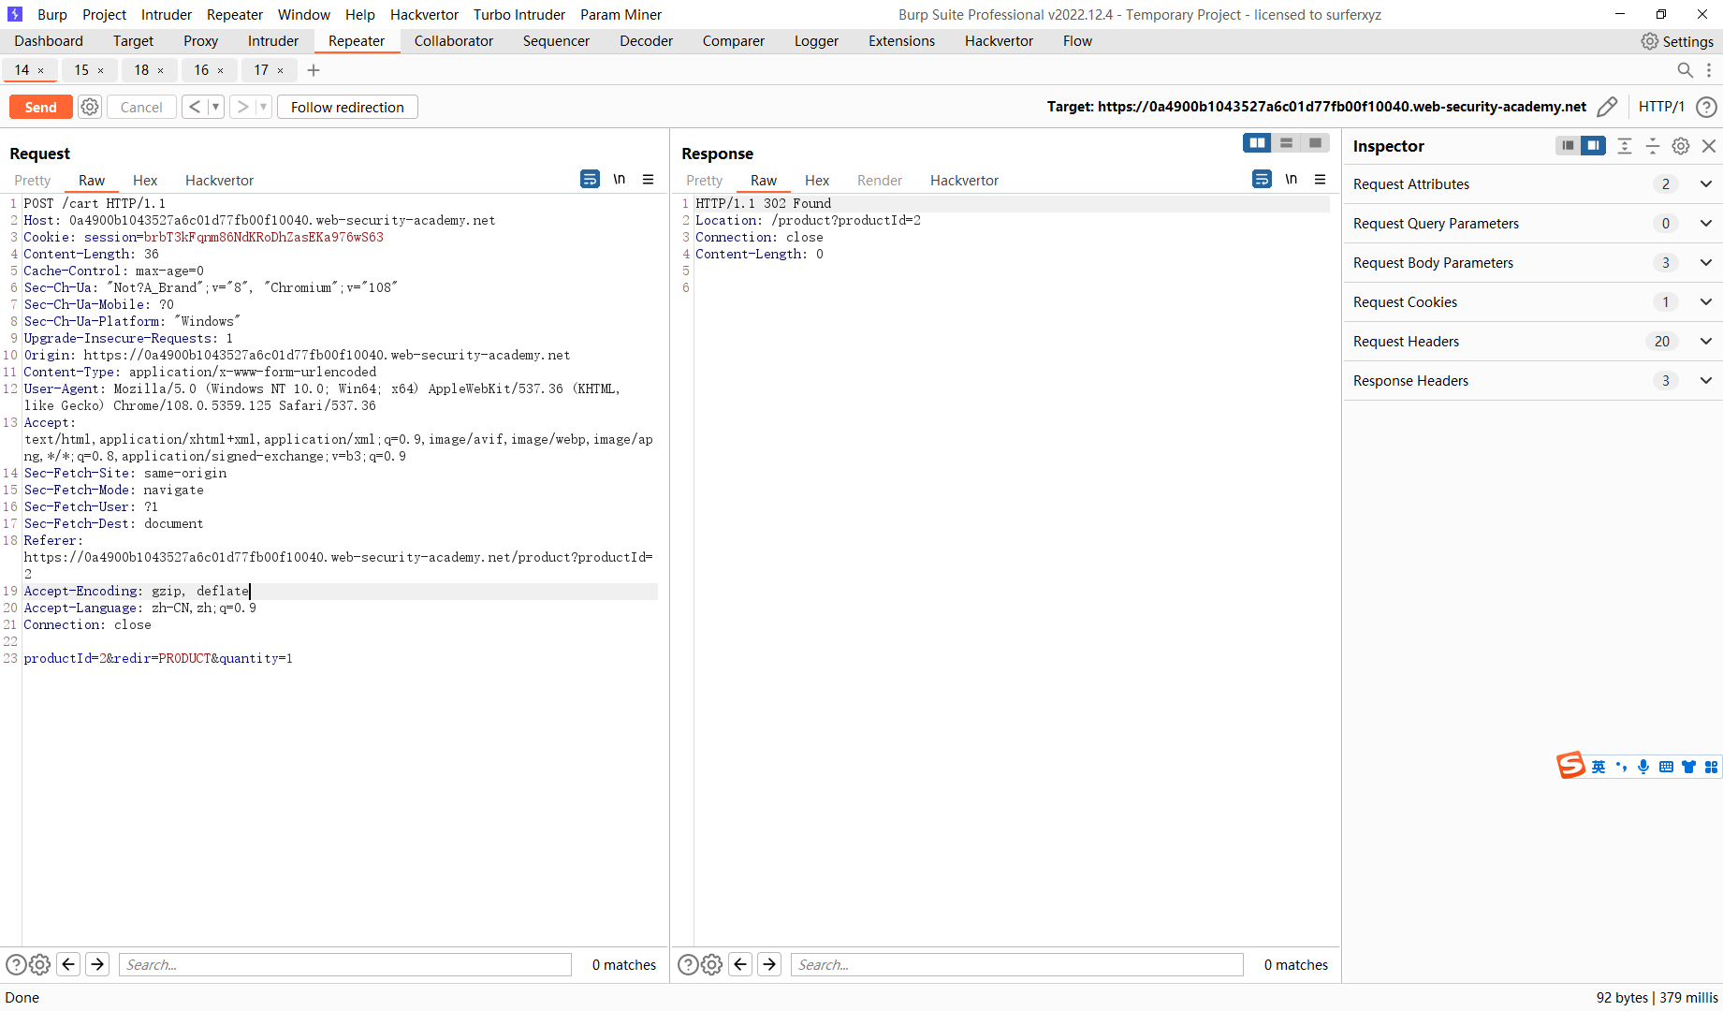
Task: Select tabbed layout icon
Action: (x=1315, y=142)
